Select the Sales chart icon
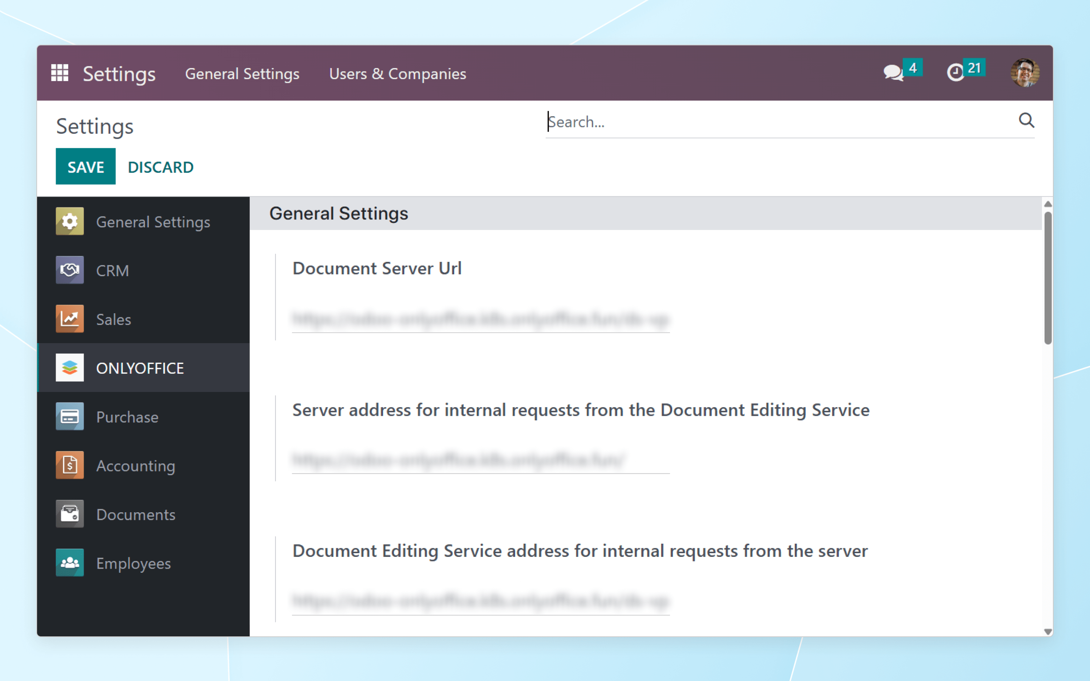 pyautogui.click(x=70, y=319)
